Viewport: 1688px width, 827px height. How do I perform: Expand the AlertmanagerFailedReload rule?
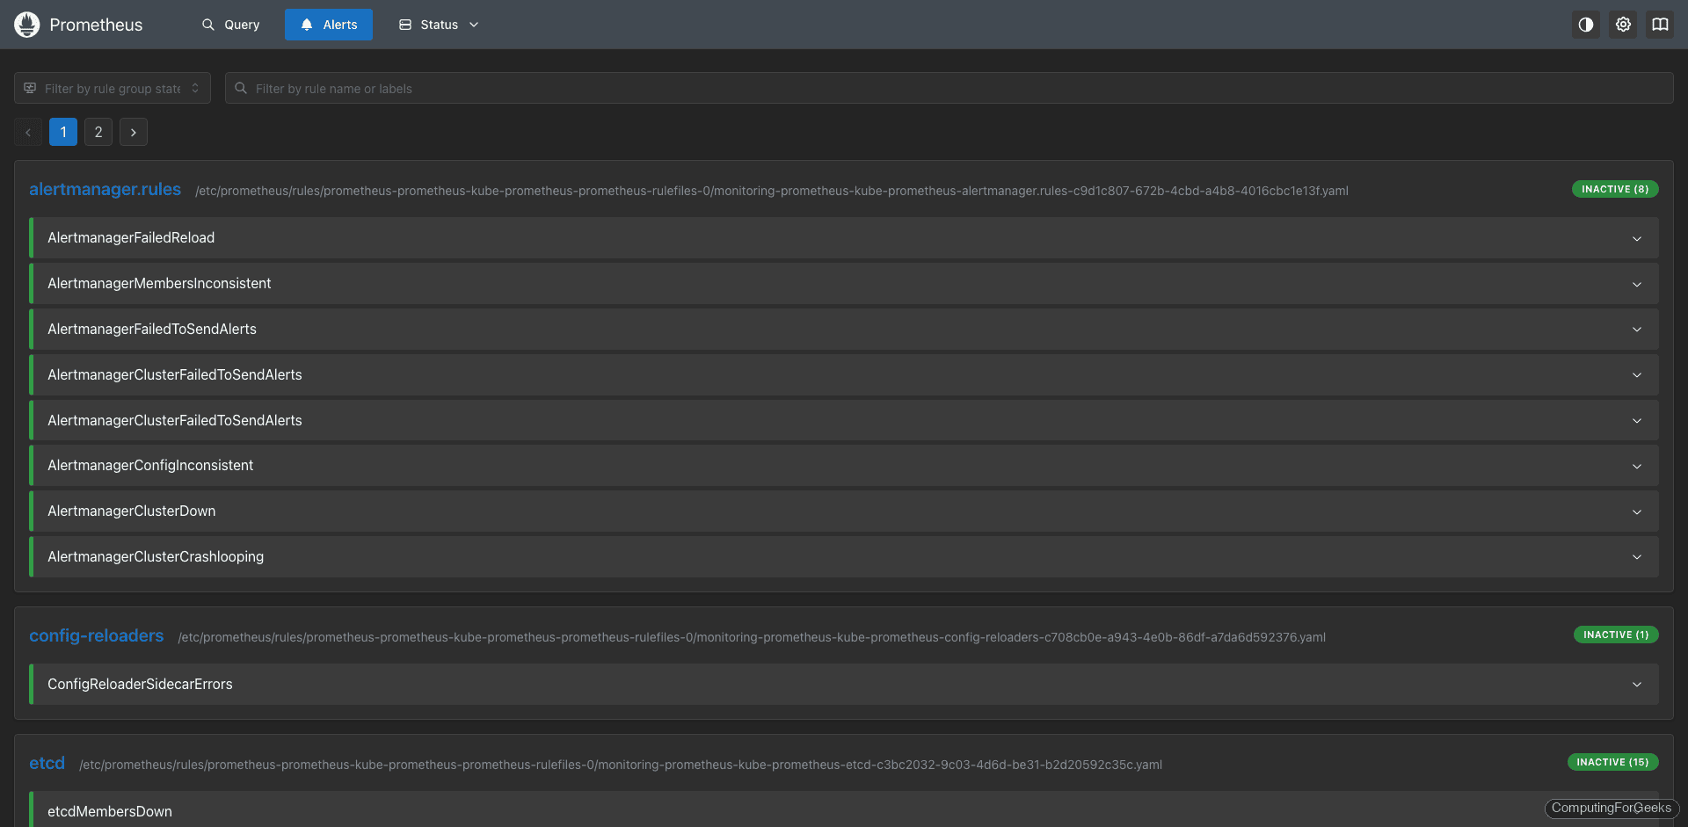[x=1636, y=237]
